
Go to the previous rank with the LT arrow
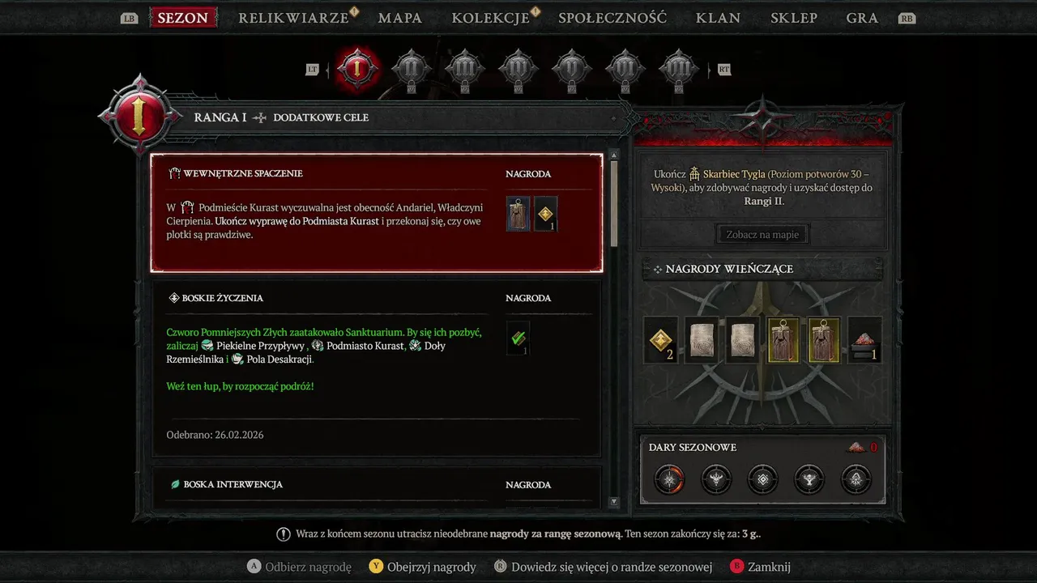coord(313,70)
